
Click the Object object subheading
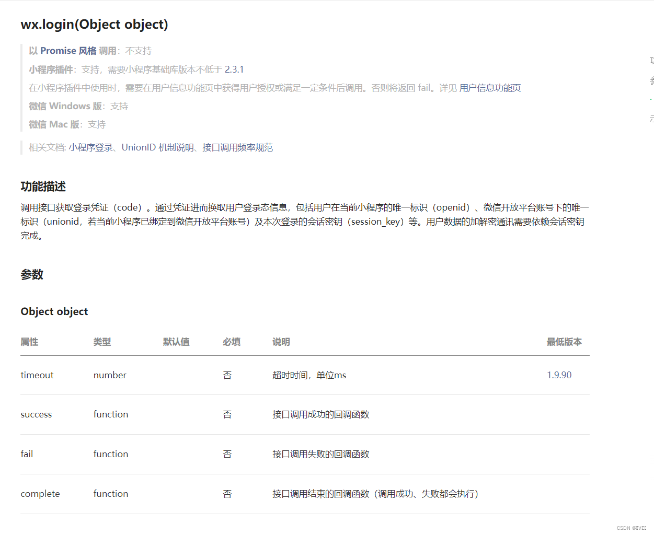(x=54, y=311)
